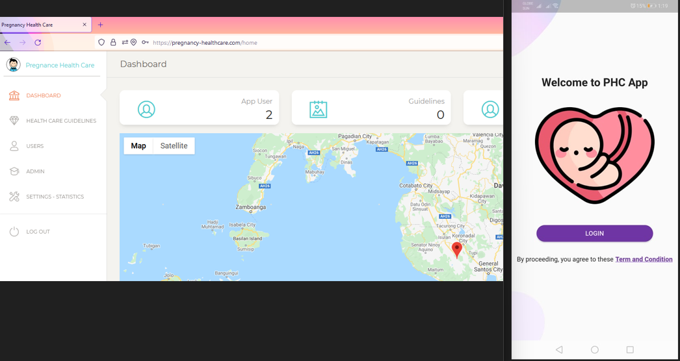The image size is (680, 361).
Task: Click the Pregnance Health Care brand title
Action: coord(60,65)
